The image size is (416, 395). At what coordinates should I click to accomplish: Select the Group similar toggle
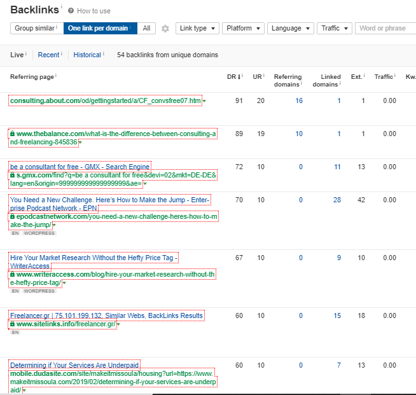[x=36, y=29]
